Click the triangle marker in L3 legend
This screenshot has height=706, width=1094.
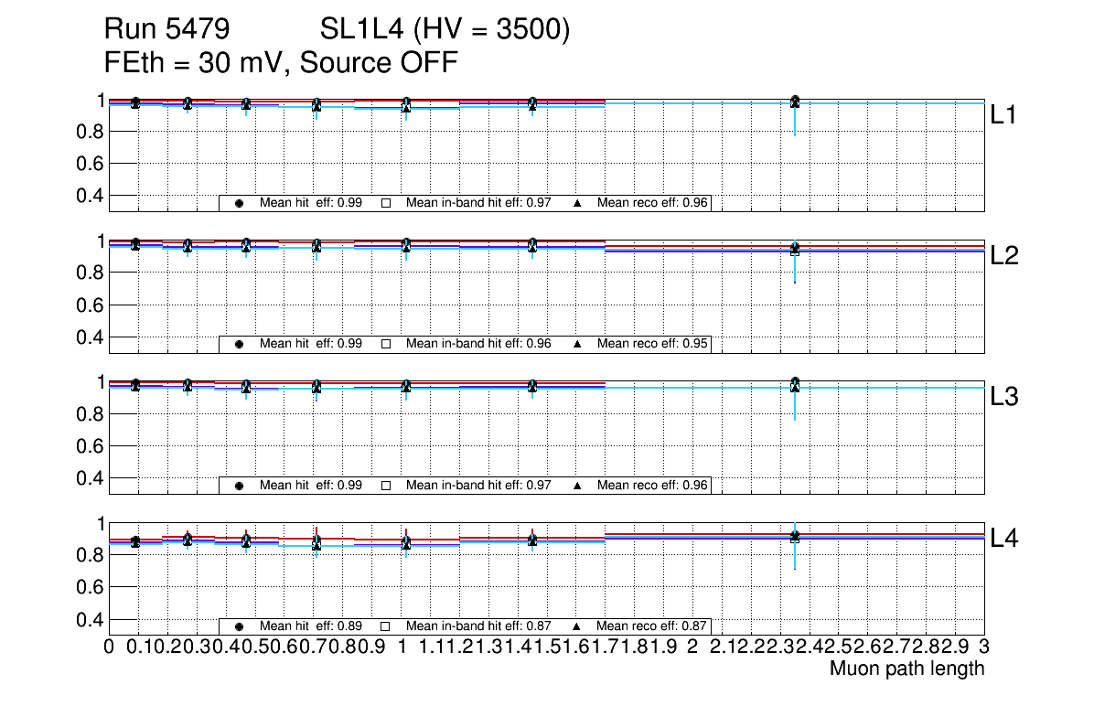coord(577,486)
